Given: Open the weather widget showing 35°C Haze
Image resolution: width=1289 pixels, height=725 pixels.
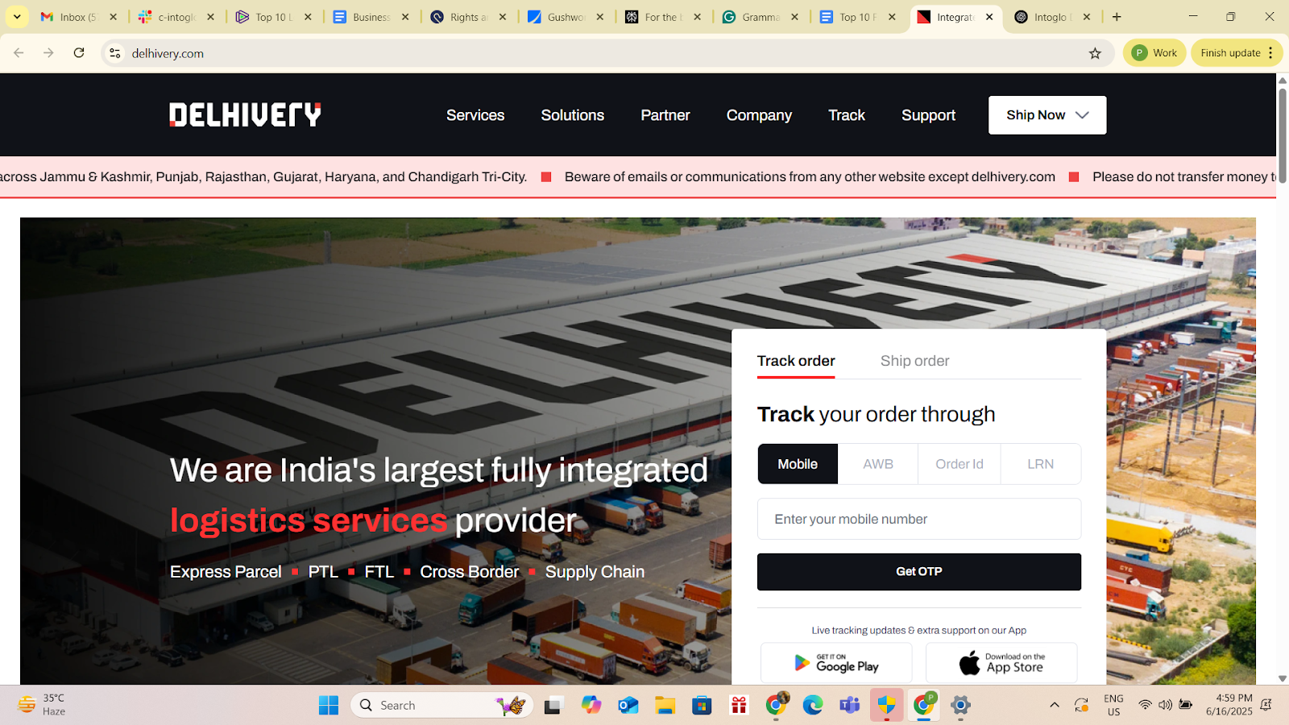Looking at the screenshot, I should click(x=42, y=705).
